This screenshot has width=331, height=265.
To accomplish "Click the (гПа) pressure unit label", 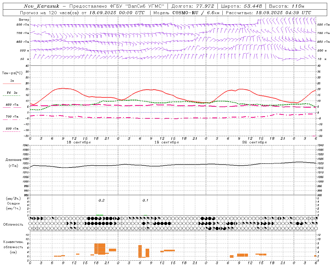I will click(13, 166).
